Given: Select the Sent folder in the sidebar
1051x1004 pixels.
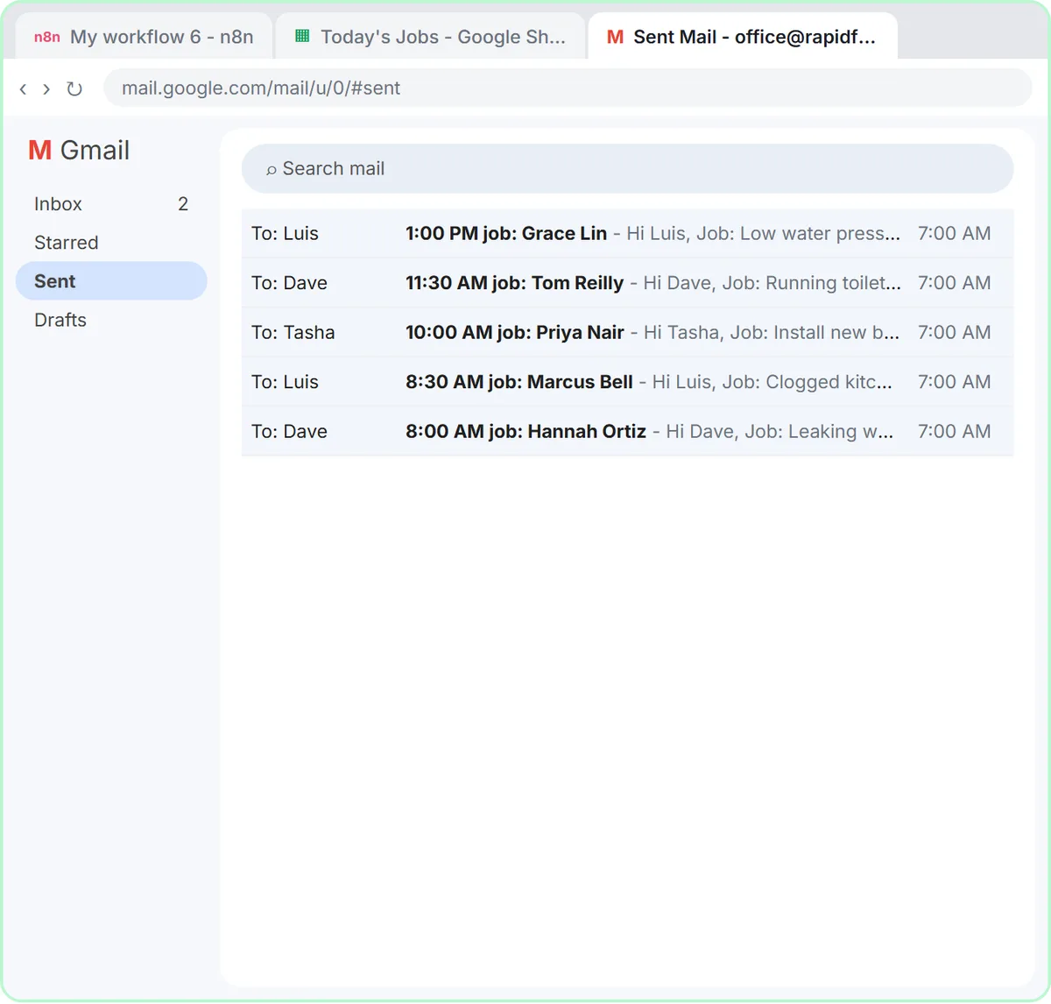Looking at the screenshot, I should (x=111, y=281).
